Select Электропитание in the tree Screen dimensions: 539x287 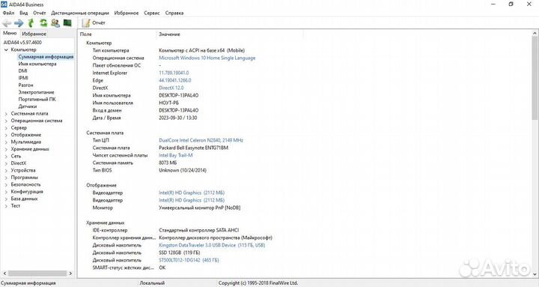coord(36,92)
